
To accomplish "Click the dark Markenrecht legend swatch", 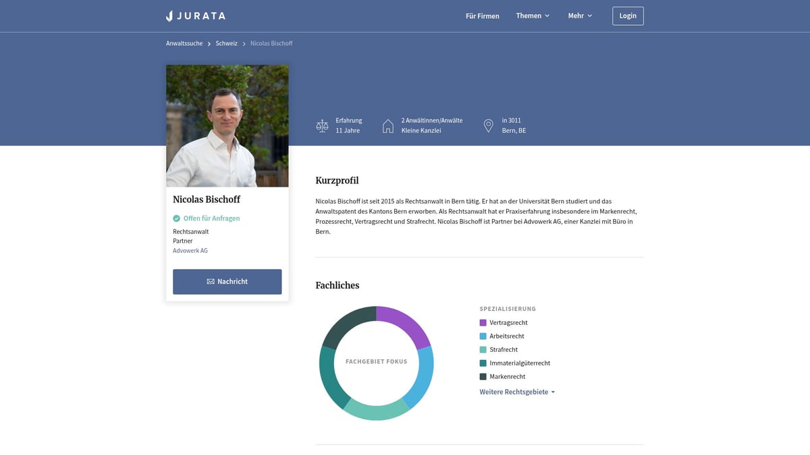I will click(483, 377).
